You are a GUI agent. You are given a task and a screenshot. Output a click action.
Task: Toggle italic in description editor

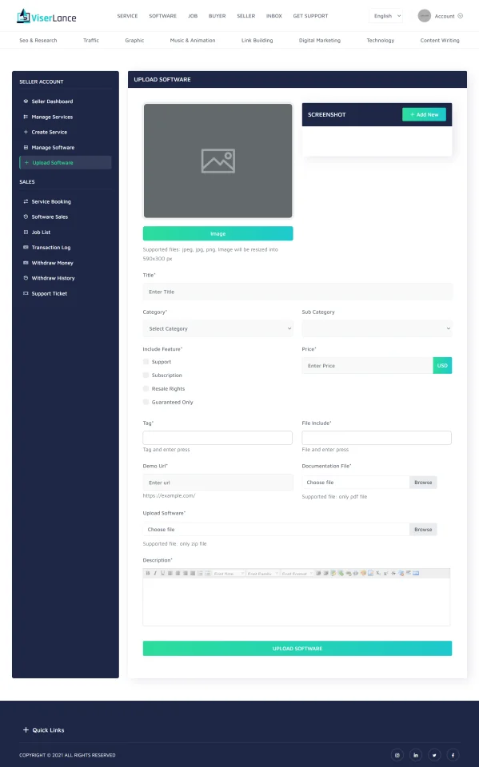pyautogui.click(x=155, y=574)
